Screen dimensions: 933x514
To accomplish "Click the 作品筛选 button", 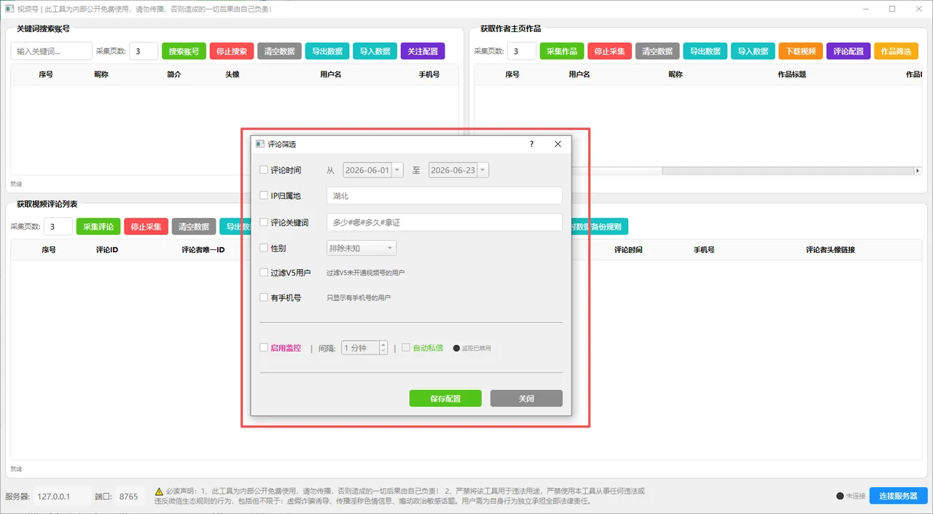I will click(896, 51).
